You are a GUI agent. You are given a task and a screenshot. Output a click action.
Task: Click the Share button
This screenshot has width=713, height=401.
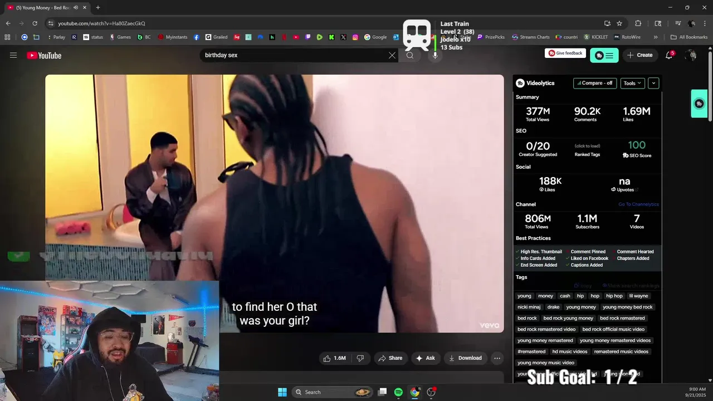pyautogui.click(x=390, y=358)
